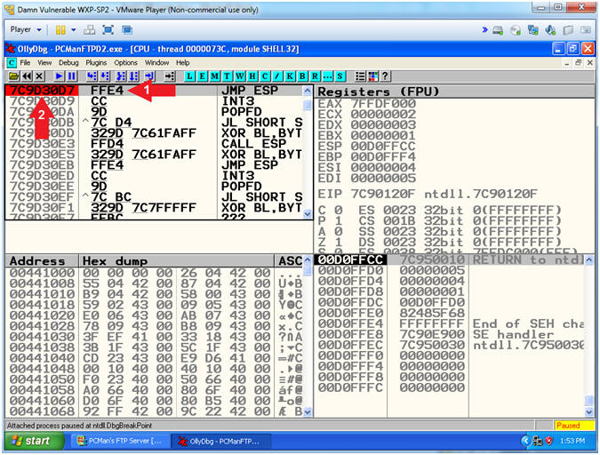The height and width of the screenshot is (455, 600).
Task: Enter VMware full screen mode icon
Action: click(x=108, y=30)
